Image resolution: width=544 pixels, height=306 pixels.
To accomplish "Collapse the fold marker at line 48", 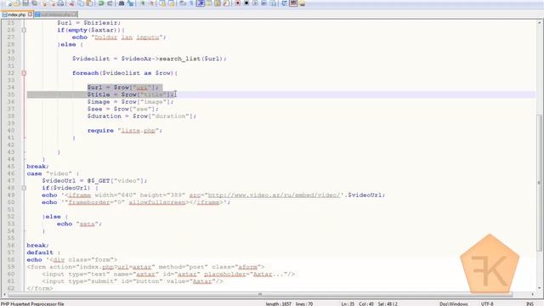I will pyautogui.click(x=24, y=188).
